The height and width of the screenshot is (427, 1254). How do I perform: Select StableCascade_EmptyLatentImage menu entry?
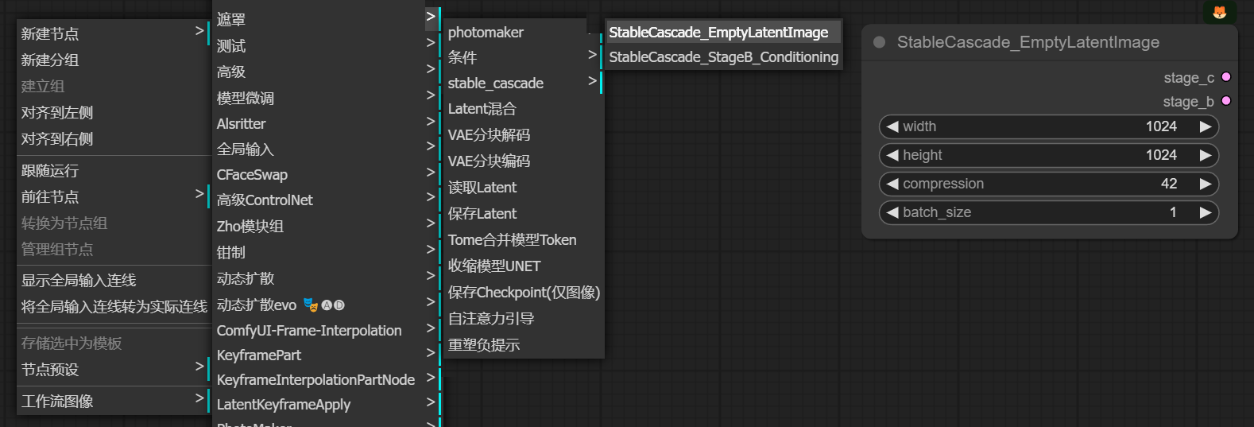(x=722, y=32)
